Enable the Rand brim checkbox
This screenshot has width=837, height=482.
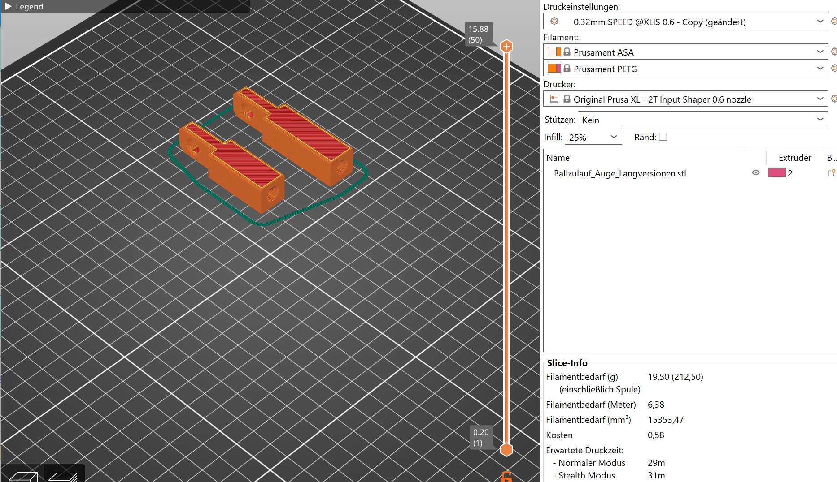pos(663,137)
